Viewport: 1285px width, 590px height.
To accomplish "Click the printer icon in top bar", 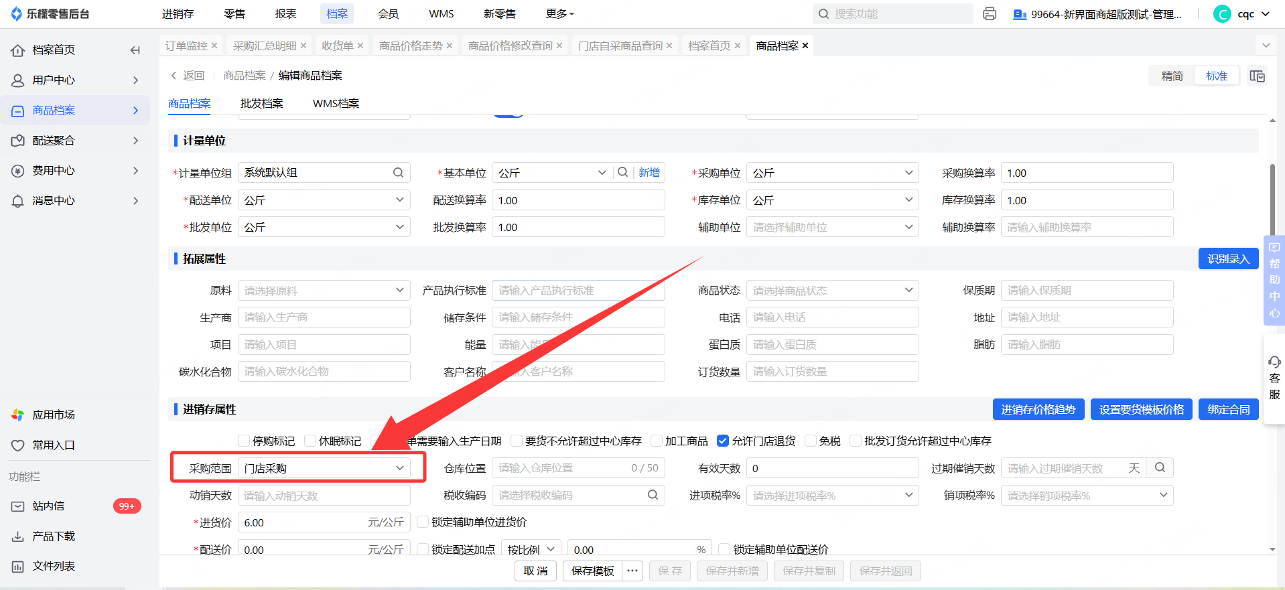I will (990, 14).
